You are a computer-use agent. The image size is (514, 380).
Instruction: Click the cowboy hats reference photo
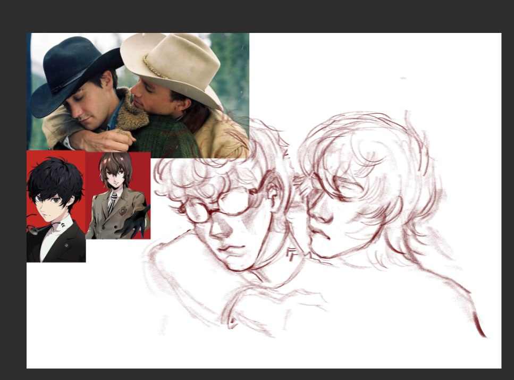coord(138,95)
